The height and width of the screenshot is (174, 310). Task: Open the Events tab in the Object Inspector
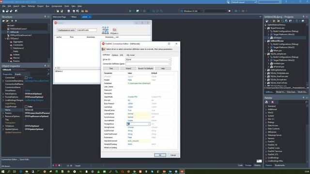(18, 74)
